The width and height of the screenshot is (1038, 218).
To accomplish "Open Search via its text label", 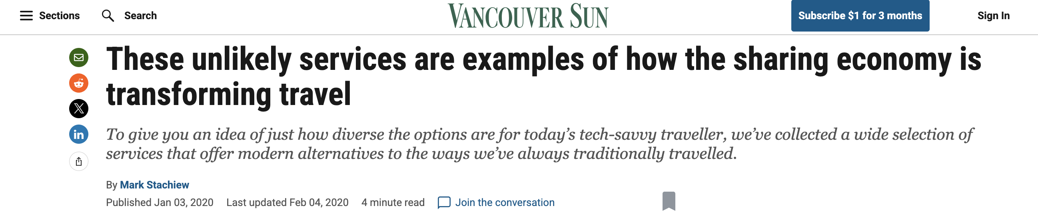I will point(140,16).
